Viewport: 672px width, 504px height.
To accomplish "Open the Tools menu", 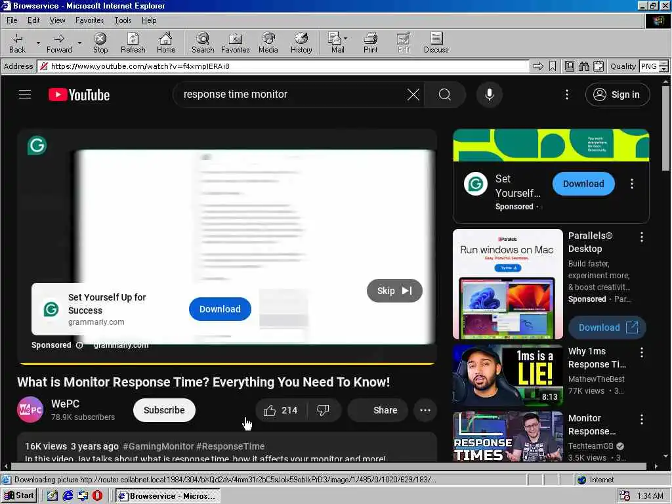I will (123, 20).
